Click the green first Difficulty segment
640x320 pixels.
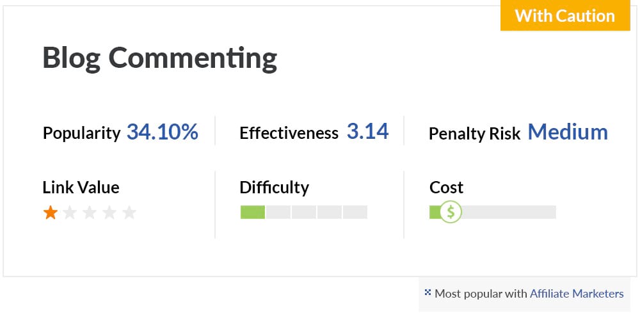point(253,212)
